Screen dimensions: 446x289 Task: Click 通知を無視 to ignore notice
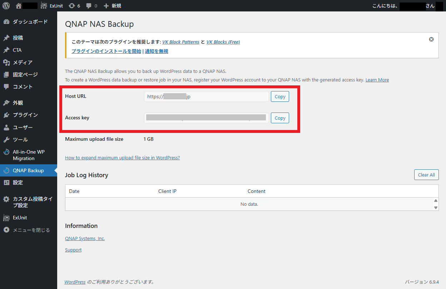coord(157,51)
